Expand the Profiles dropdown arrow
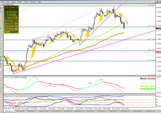 (x=2, y=12)
